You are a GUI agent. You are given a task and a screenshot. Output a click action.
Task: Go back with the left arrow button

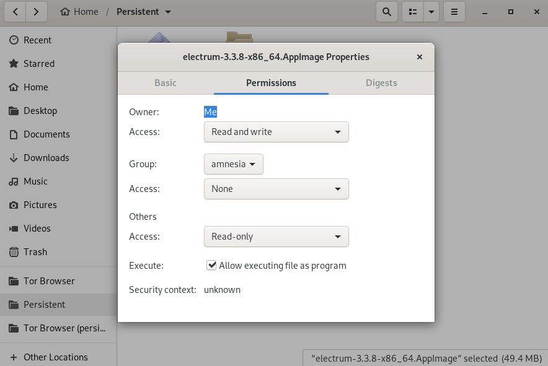click(15, 12)
